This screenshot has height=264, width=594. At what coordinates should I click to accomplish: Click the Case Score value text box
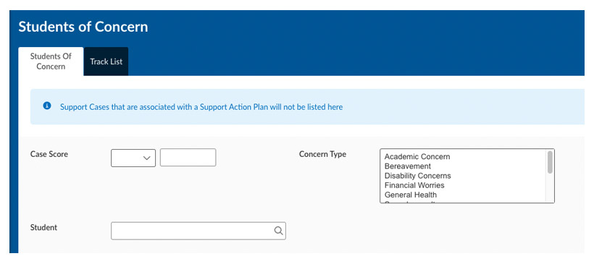[x=188, y=158]
